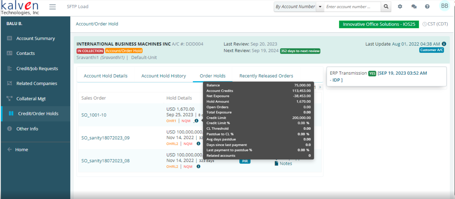455x199 pixels.
Task: Open sales order SO_1001-10
Action: 94,115
